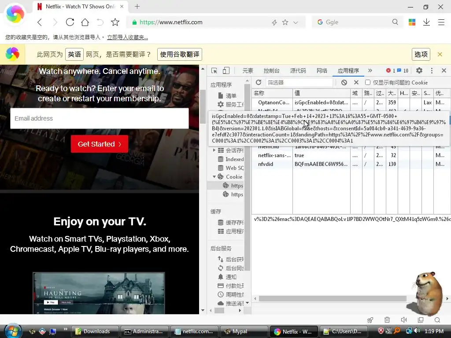Open the browser downloads arrow icon
The height and width of the screenshot is (338, 451).
point(426,22)
